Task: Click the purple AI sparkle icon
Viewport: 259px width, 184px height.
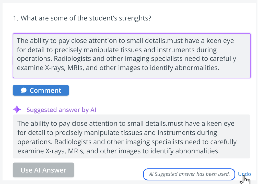Action: coord(17,109)
